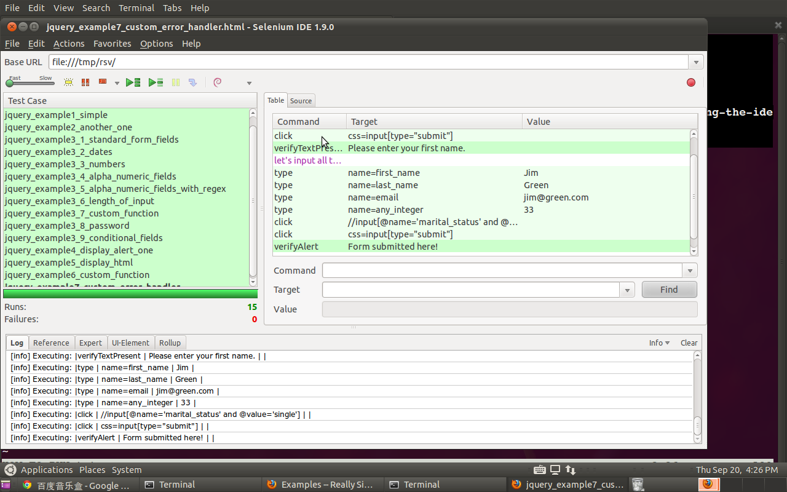Screen dimensions: 787x492
Task: Click the Value column header
Action: [x=610, y=122]
